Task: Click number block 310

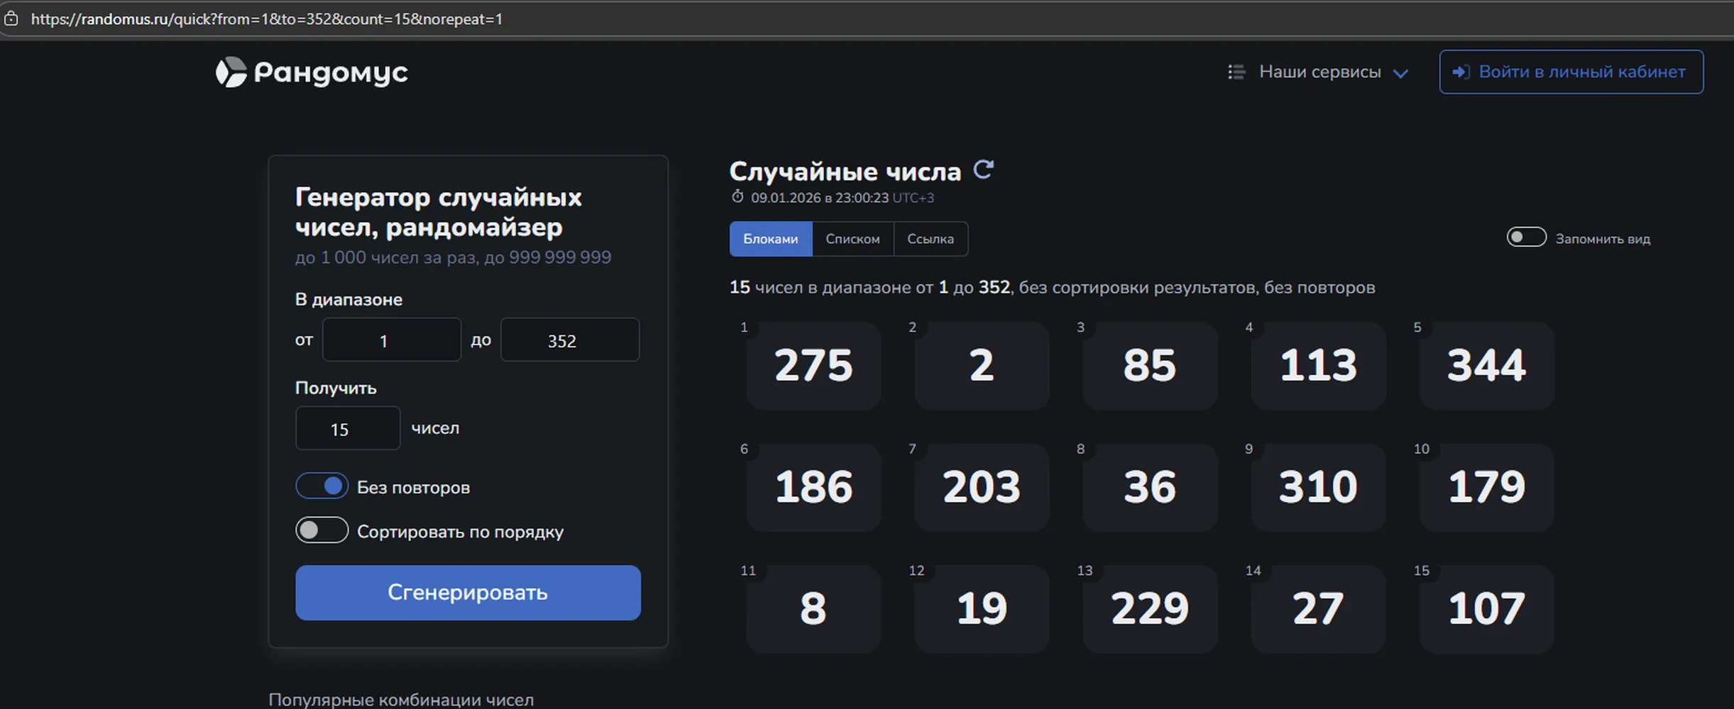Action: pyautogui.click(x=1318, y=488)
